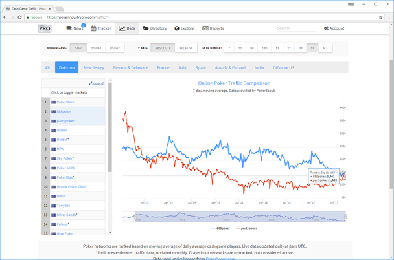The height and width of the screenshot is (260, 394).
Task: Set date range to ALL
Action: point(325,48)
